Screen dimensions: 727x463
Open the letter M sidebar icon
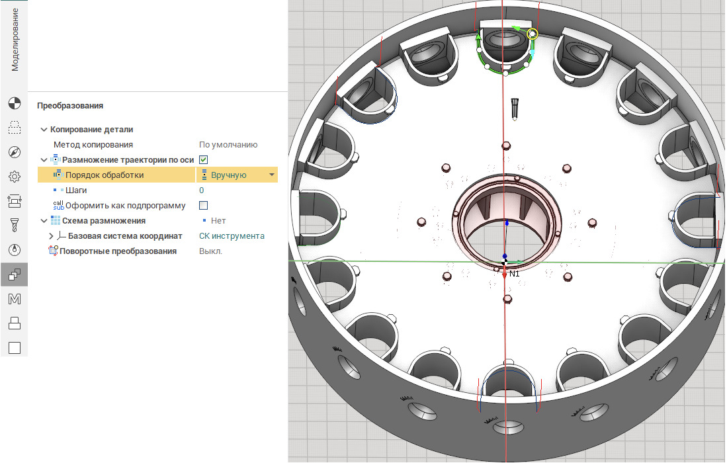pyautogui.click(x=14, y=299)
